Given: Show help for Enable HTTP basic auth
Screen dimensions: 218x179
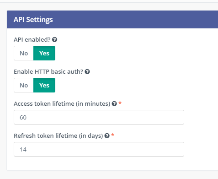Looking at the screenshot, I should pos(87,72).
